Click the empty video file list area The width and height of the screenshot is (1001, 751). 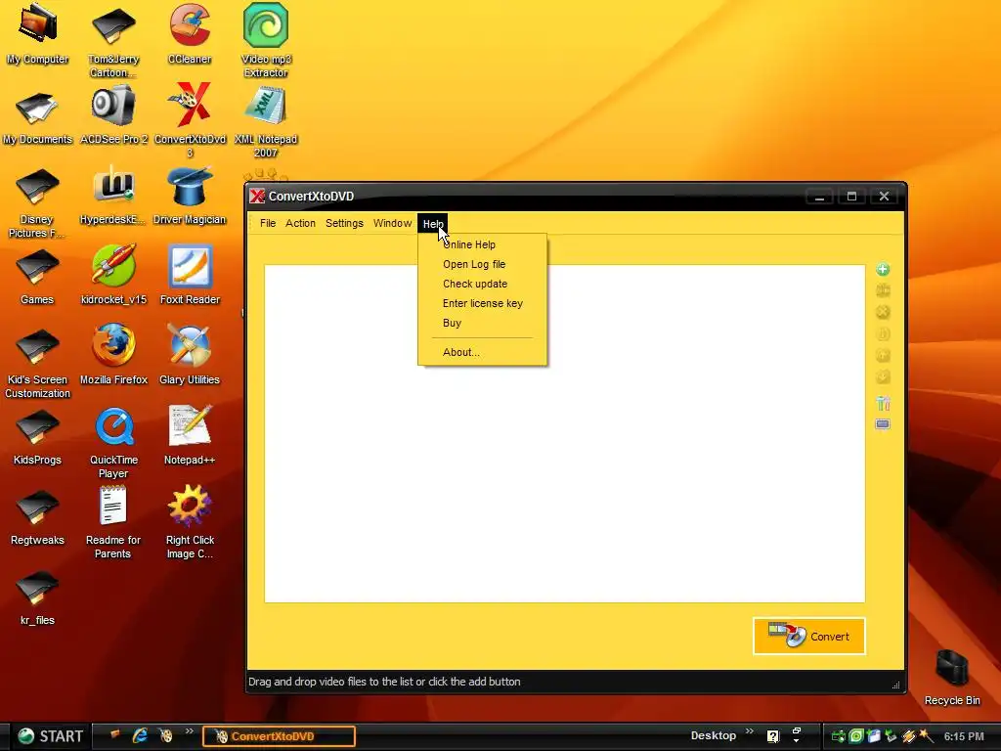565,433
